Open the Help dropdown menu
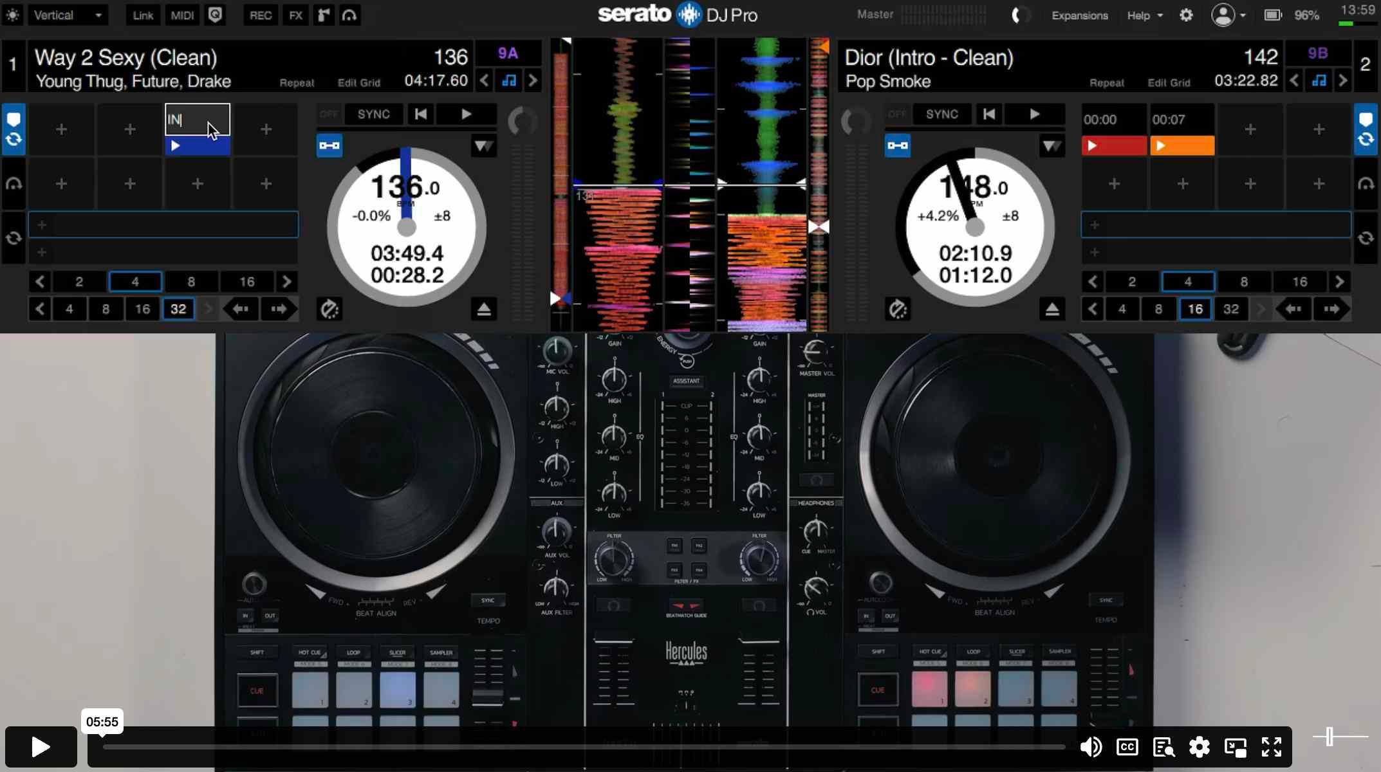The width and height of the screenshot is (1381, 772). (1140, 15)
